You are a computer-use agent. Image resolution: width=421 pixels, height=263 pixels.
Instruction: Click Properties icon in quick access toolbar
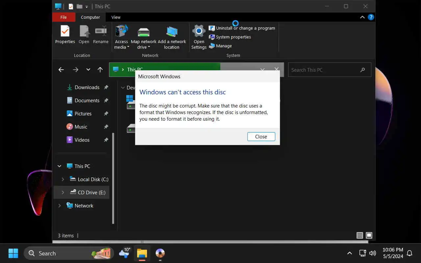click(71, 6)
